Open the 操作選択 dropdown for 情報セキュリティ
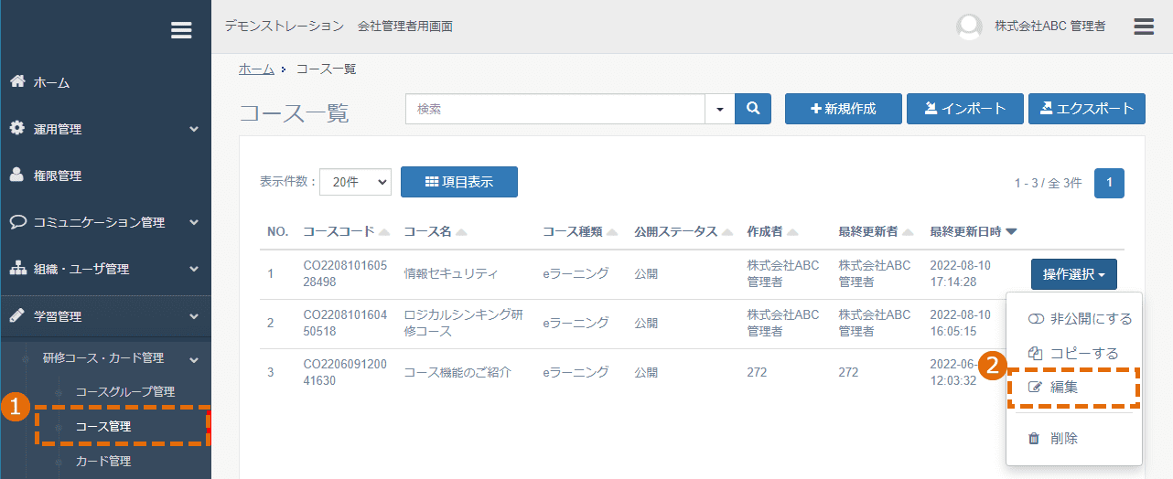1173x479 pixels. (x=1074, y=274)
